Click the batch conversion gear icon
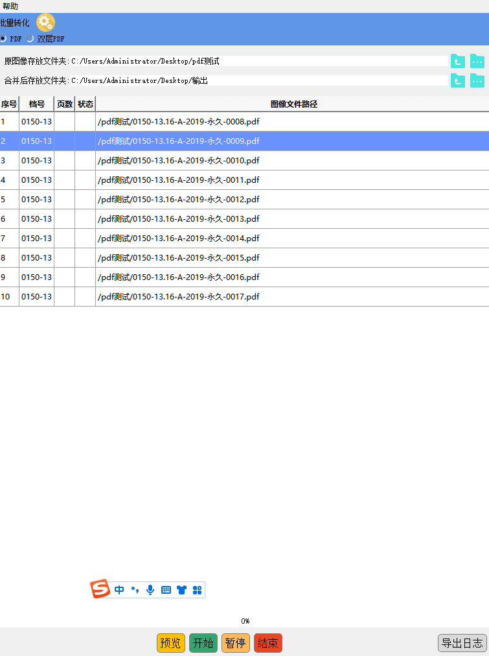Screen dimensions: 489x656 [x=45, y=23]
